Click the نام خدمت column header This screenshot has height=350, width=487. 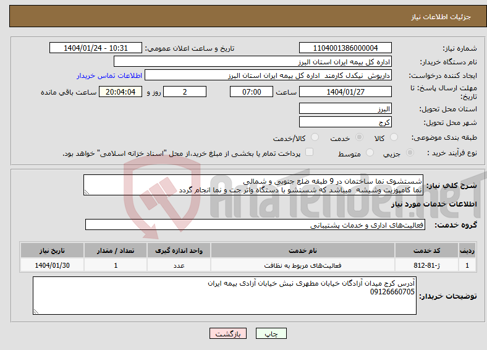point(303,250)
